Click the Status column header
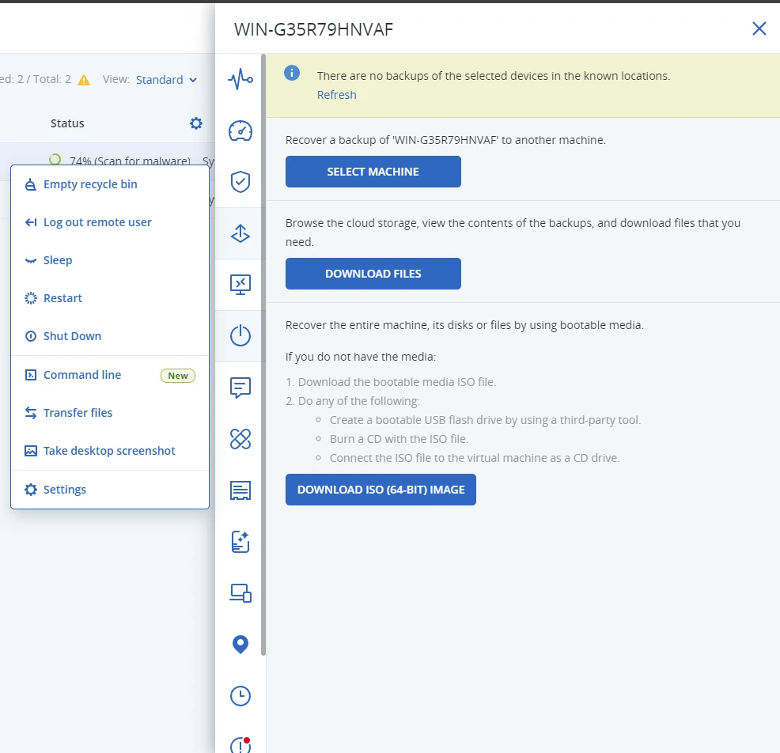 [x=67, y=123]
